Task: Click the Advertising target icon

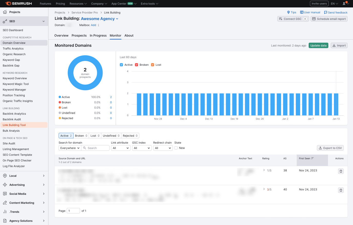Action: [x=5, y=185]
